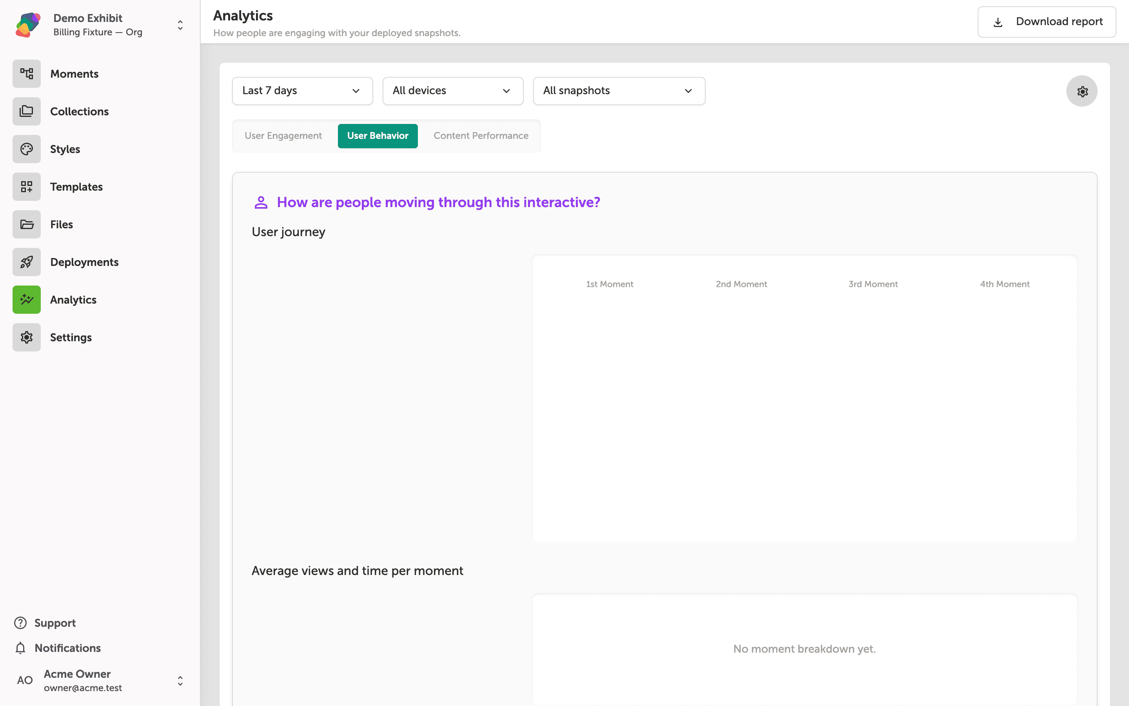Expand the Demo Exhibit organization switcher
The width and height of the screenshot is (1129, 706).
pos(180,25)
